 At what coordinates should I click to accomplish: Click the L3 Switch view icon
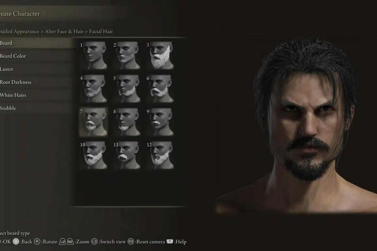coord(94,242)
